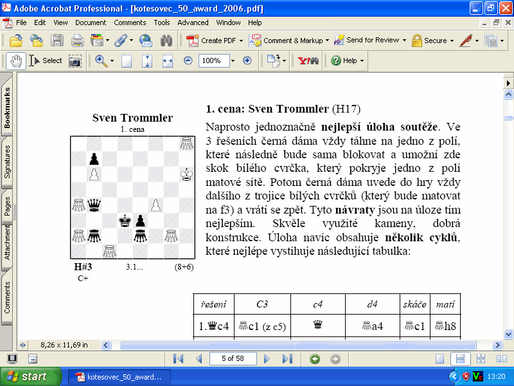The width and height of the screenshot is (514, 386).
Task: Click the Email globe envelope icon
Action: pos(146,41)
